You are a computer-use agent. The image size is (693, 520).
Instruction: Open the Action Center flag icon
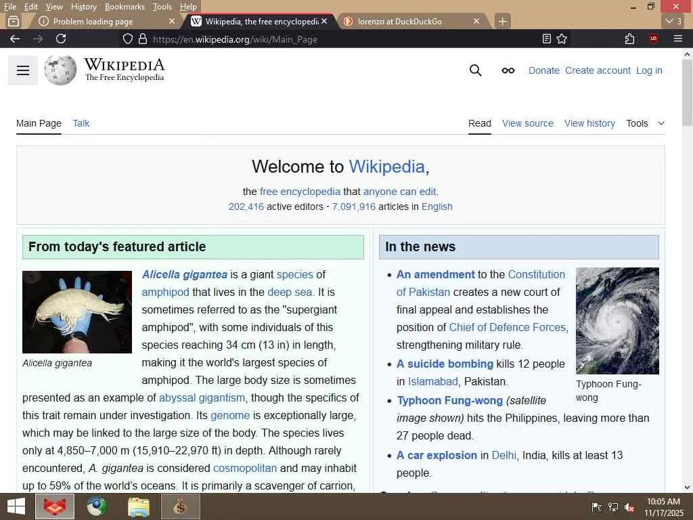point(597,508)
